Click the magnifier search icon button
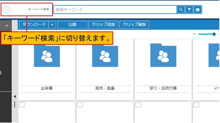 pos(181,10)
